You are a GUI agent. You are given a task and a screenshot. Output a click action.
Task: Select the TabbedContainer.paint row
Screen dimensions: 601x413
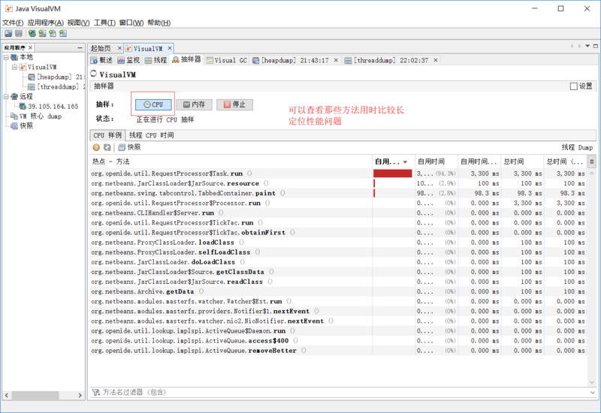tap(338, 193)
